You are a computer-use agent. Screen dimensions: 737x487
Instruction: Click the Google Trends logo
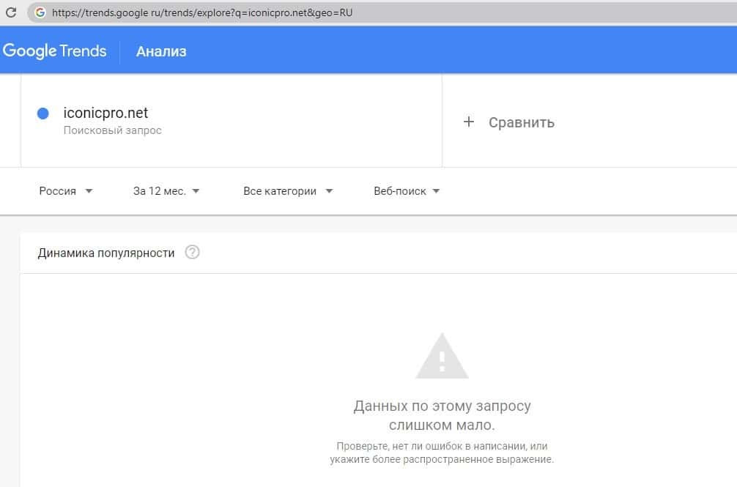pyautogui.click(x=55, y=51)
